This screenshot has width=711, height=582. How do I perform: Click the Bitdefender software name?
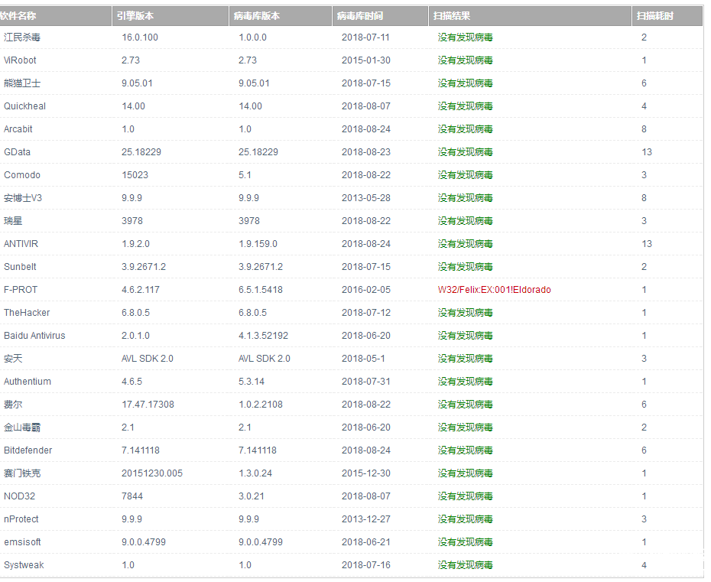click(28, 450)
